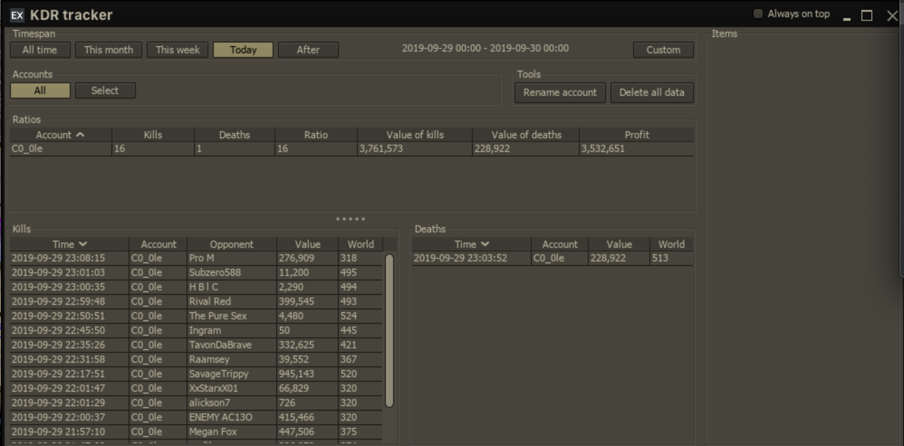This screenshot has height=446, width=904.
Task: Select the ENEMY AC13O kill entry
Action: (x=196, y=418)
